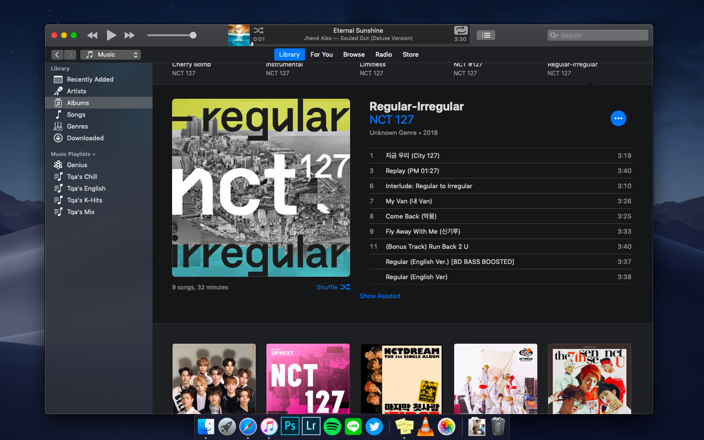704x440 pixels.
Task: Open Spotify from the dock
Action: pyautogui.click(x=332, y=426)
